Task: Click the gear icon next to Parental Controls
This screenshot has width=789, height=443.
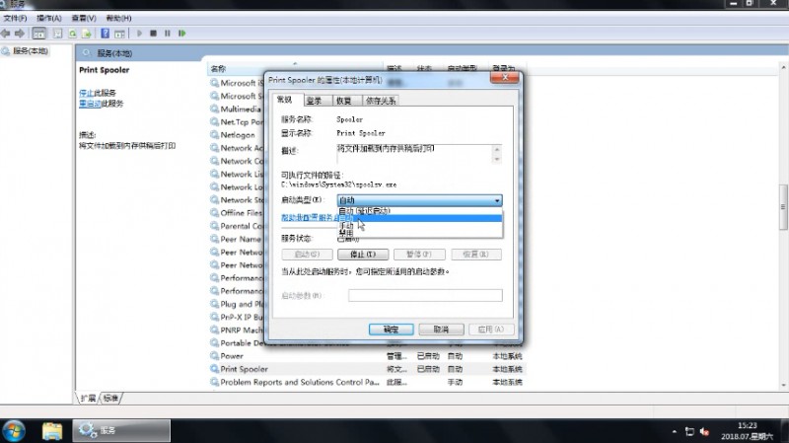Action: point(214,226)
